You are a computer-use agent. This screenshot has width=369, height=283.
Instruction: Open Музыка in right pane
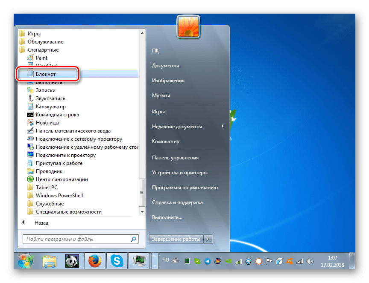coord(161,95)
